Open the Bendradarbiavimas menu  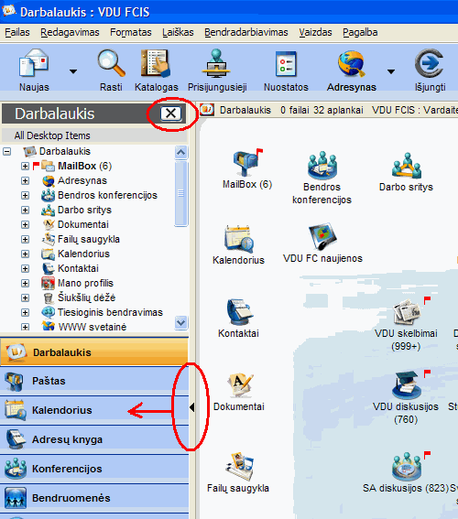[246, 32]
